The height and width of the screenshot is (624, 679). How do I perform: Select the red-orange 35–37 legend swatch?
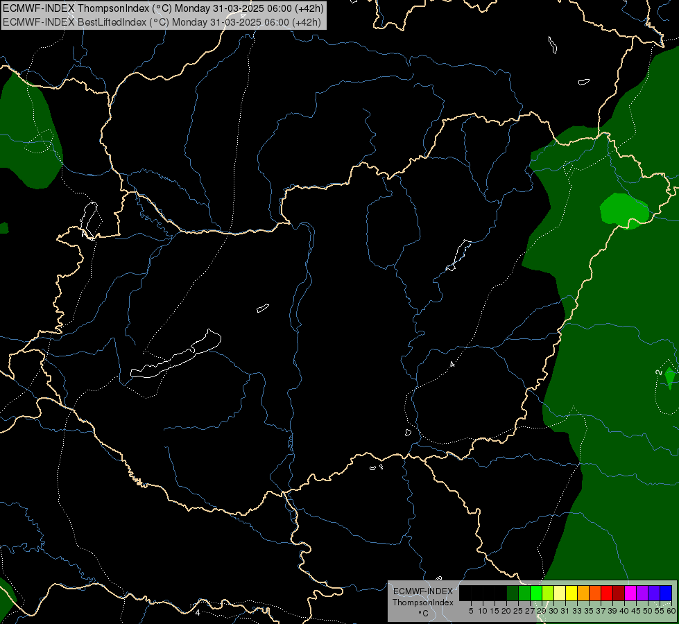[x=595, y=593]
